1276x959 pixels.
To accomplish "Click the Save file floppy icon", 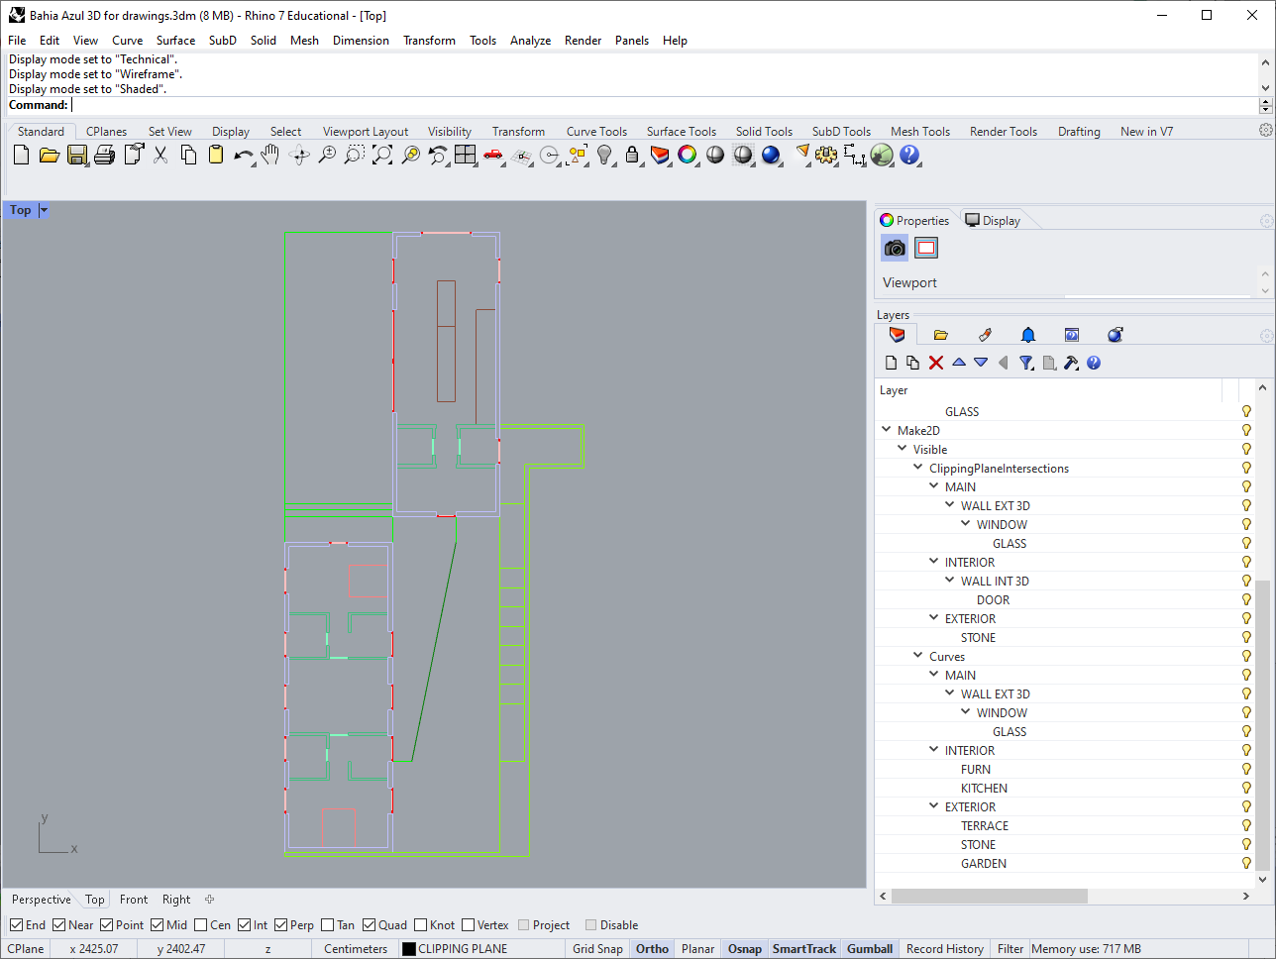I will [x=76, y=155].
